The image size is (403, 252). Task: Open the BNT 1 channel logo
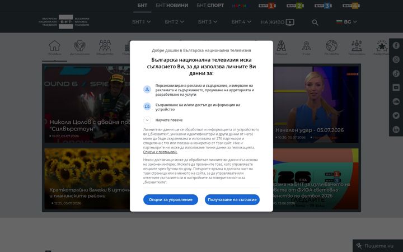tap(268, 6)
